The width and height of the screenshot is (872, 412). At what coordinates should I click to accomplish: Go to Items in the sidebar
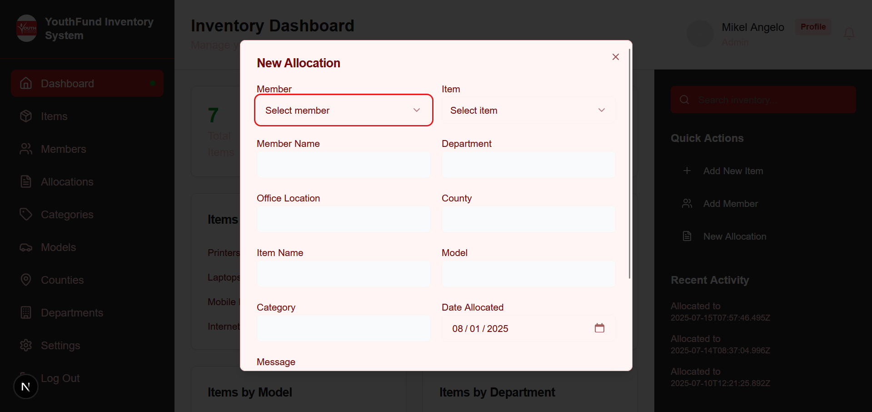pos(87,116)
